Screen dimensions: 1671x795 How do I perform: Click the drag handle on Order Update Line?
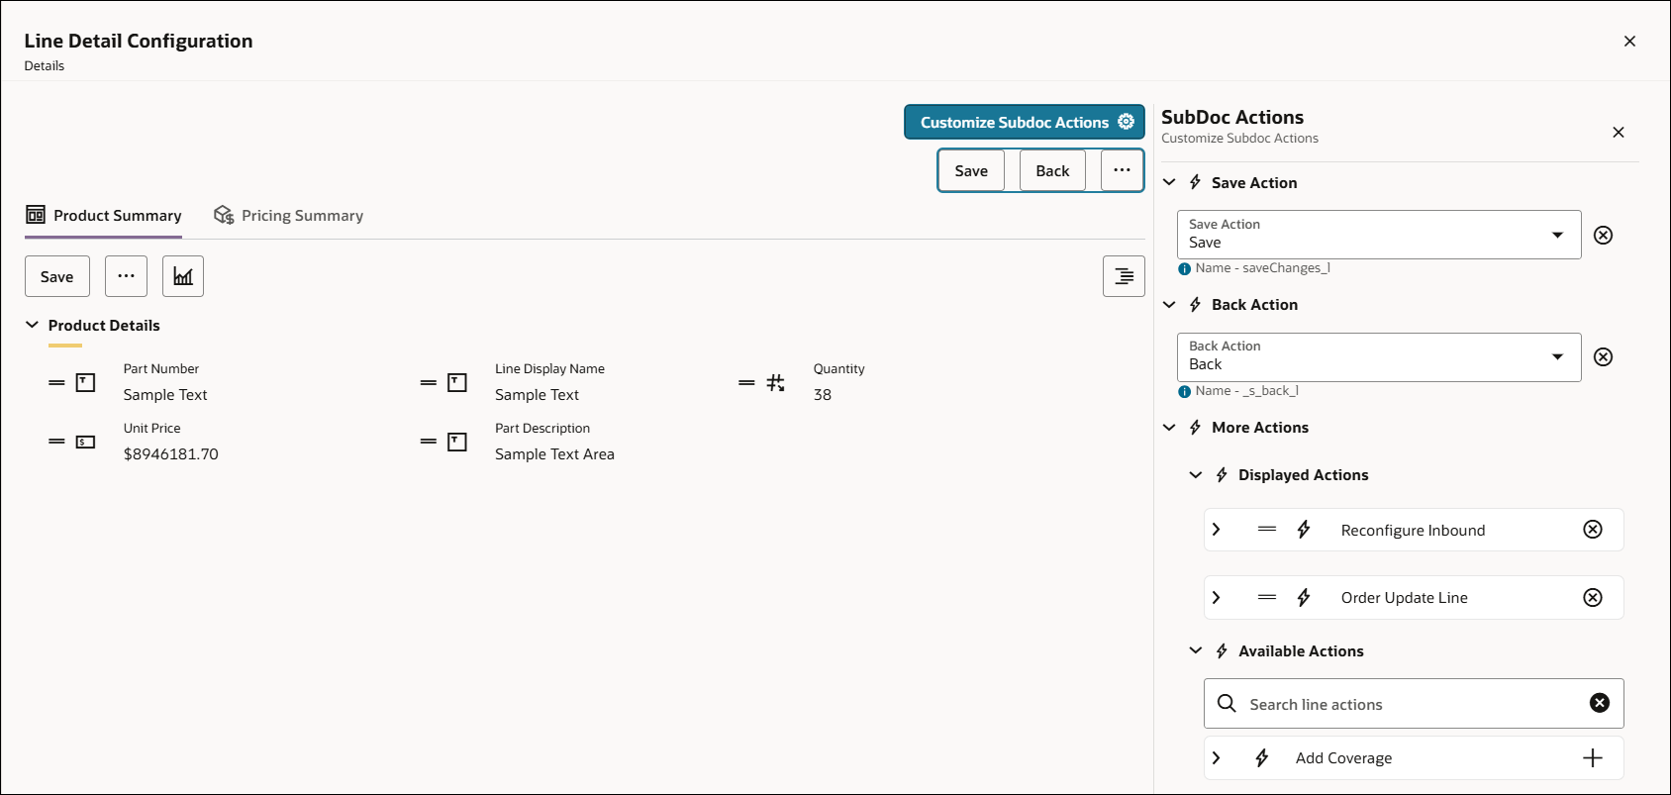tap(1267, 597)
